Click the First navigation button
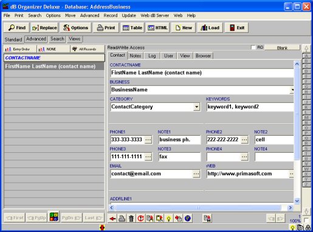 click(x=15, y=218)
